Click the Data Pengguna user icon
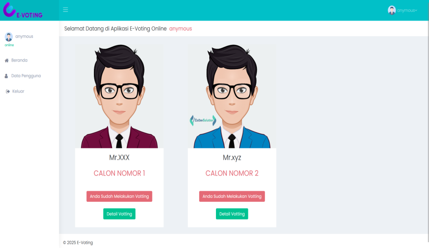The image size is (429, 248). click(x=6, y=76)
